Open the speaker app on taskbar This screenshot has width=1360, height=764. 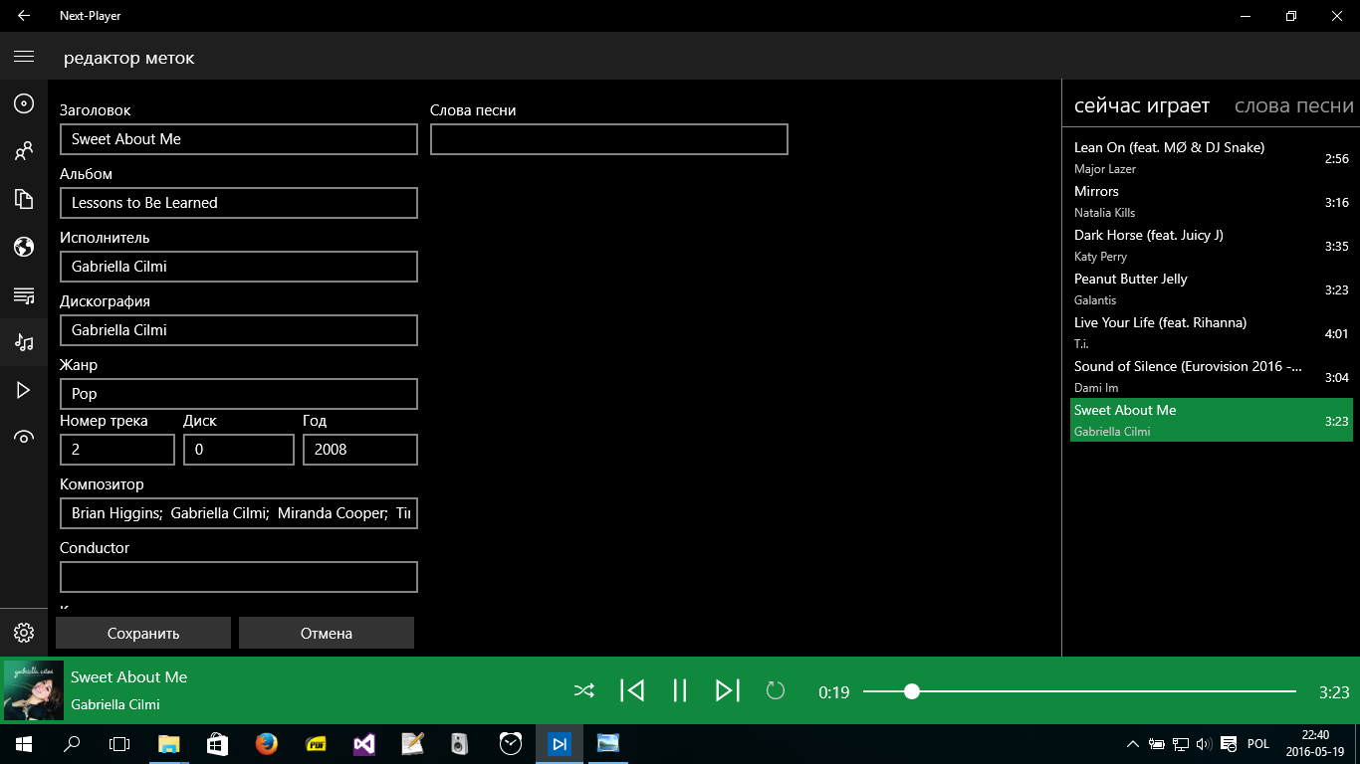point(460,743)
